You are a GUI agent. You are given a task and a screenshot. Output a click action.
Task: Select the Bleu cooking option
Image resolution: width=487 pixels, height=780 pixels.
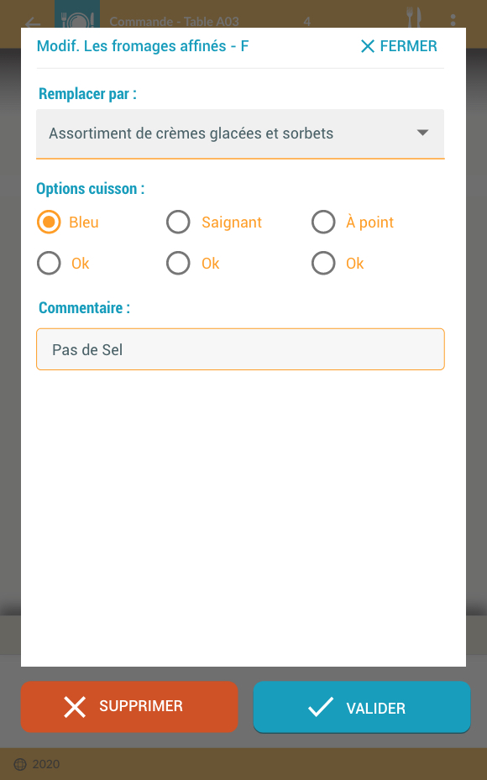click(x=49, y=222)
